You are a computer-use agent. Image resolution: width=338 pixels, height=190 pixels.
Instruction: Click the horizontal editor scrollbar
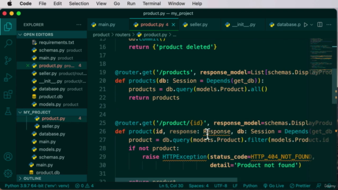[x=176, y=179]
